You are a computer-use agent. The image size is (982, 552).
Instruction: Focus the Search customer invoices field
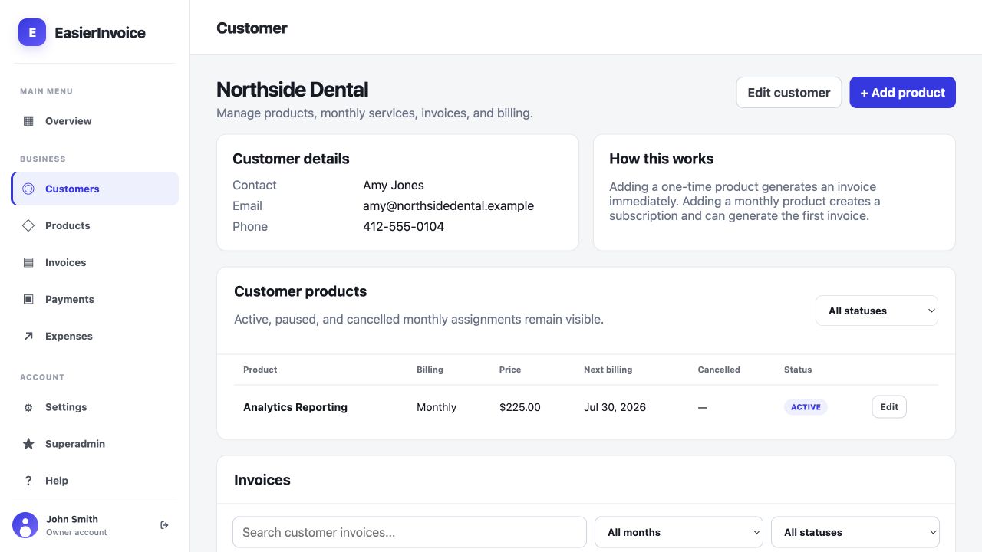click(410, 532)
